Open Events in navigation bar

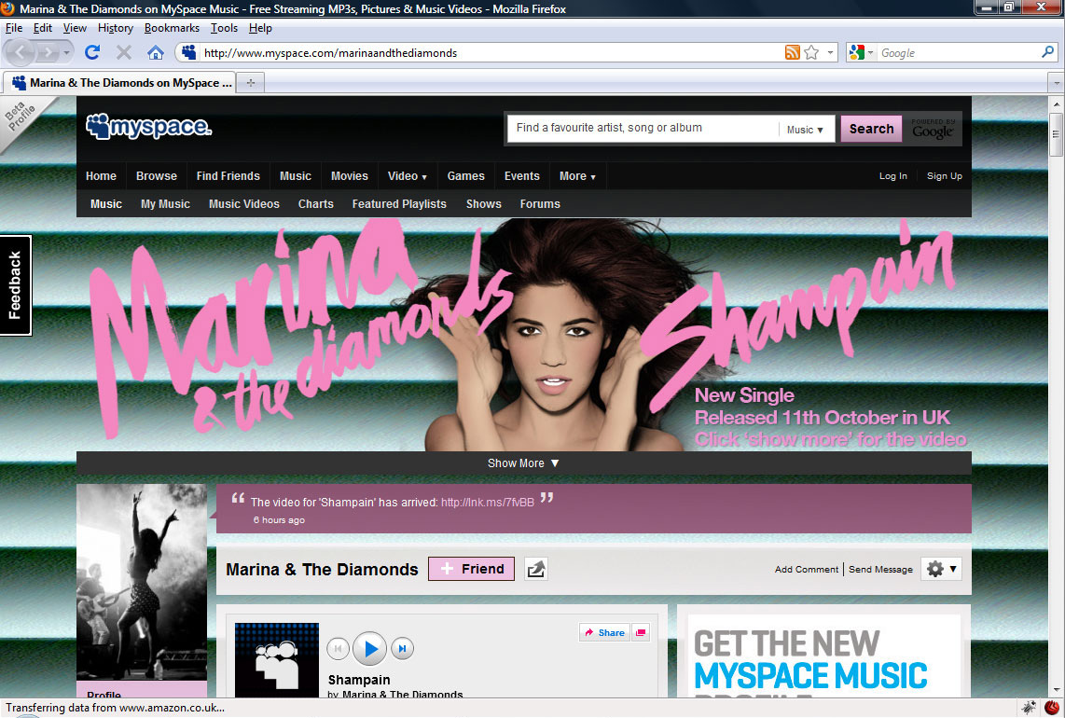pyautogui.click(x=521, y=176)
